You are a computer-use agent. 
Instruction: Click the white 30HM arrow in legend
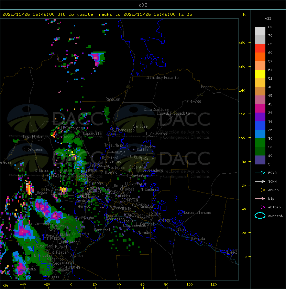[x=260, y=181]
